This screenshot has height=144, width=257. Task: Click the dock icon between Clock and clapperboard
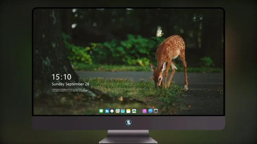[118, 111]
